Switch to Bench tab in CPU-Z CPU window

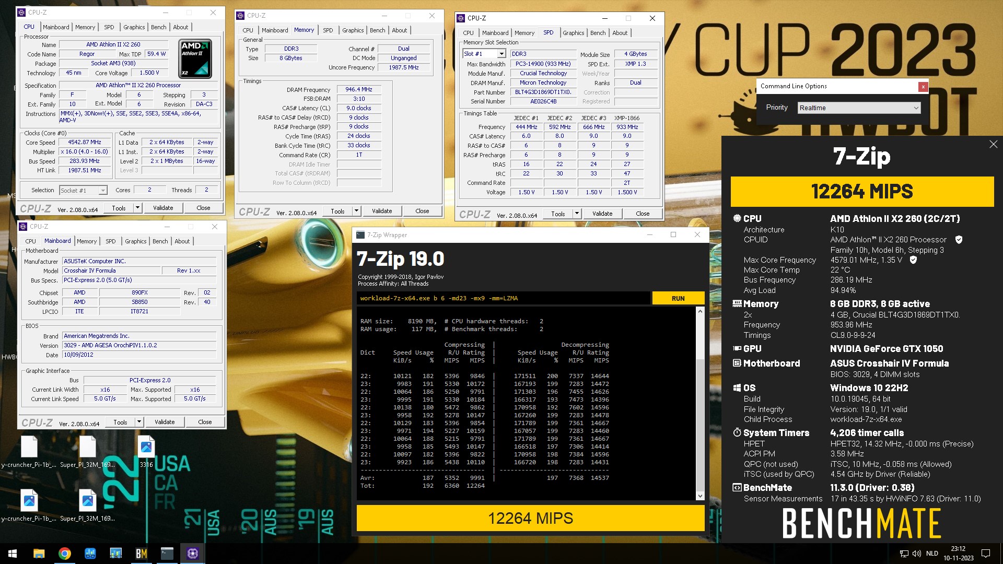(158, 27)
